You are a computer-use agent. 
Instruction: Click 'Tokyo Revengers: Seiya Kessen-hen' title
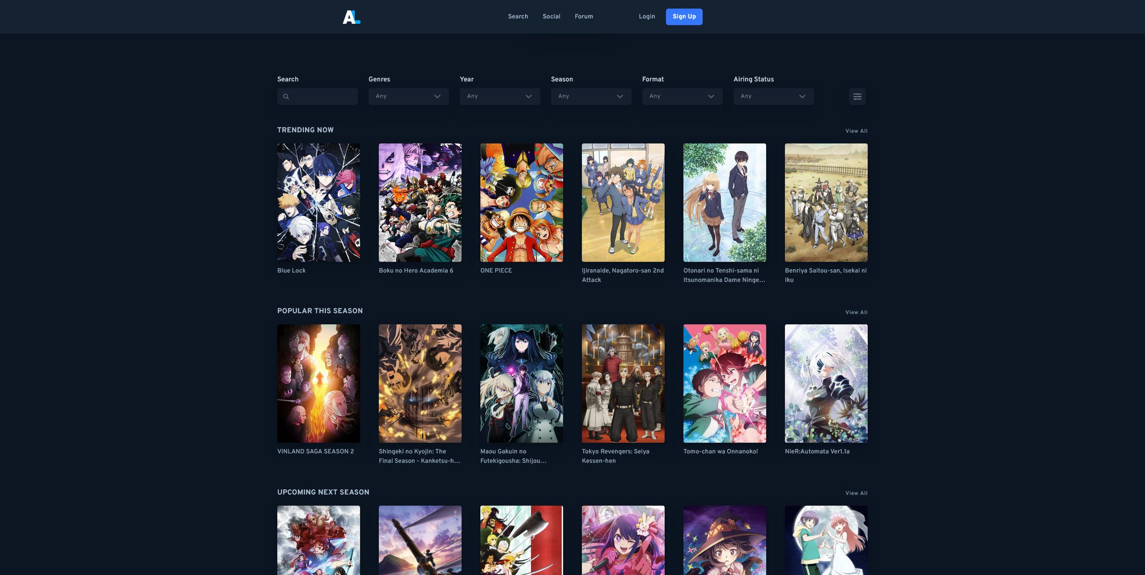615,456
